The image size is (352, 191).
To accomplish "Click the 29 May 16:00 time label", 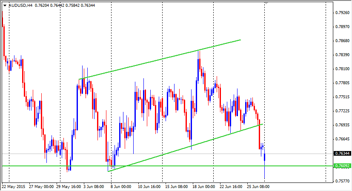I will pyautogui.click(x=69, y=187).
